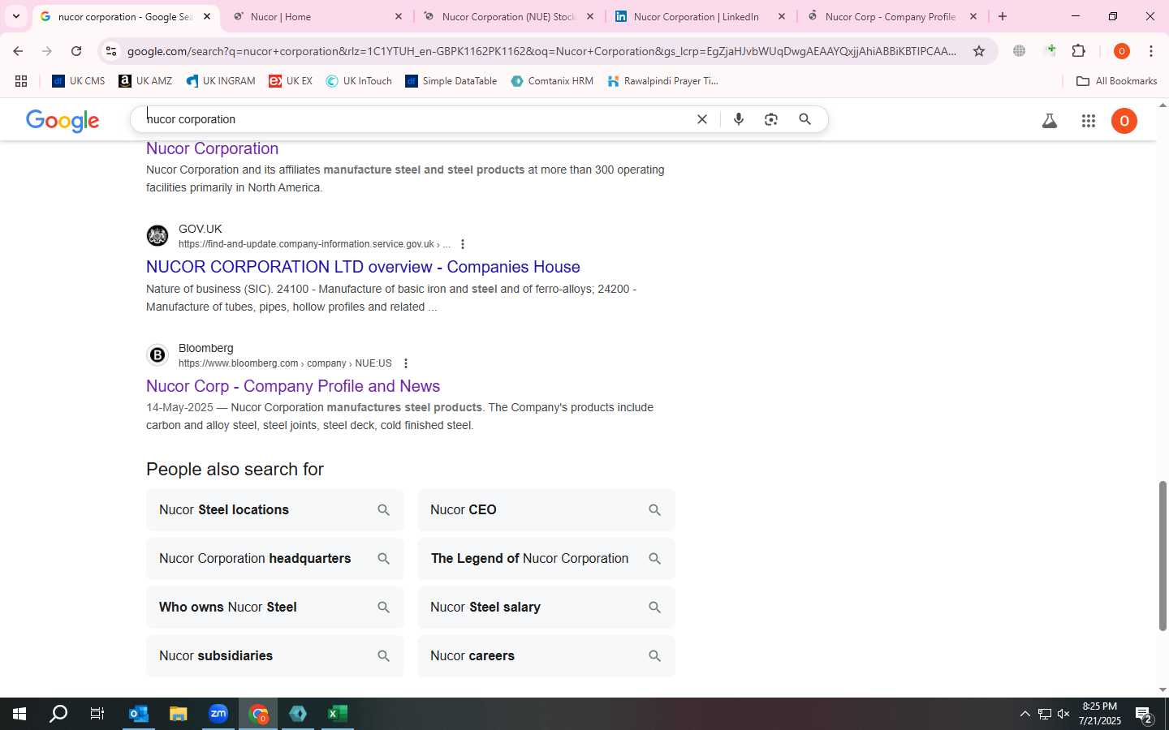The height and width of the screenshot is (730, 1169).
Task: Open Zoom from taskbar
Action: [x=218, y=714]
